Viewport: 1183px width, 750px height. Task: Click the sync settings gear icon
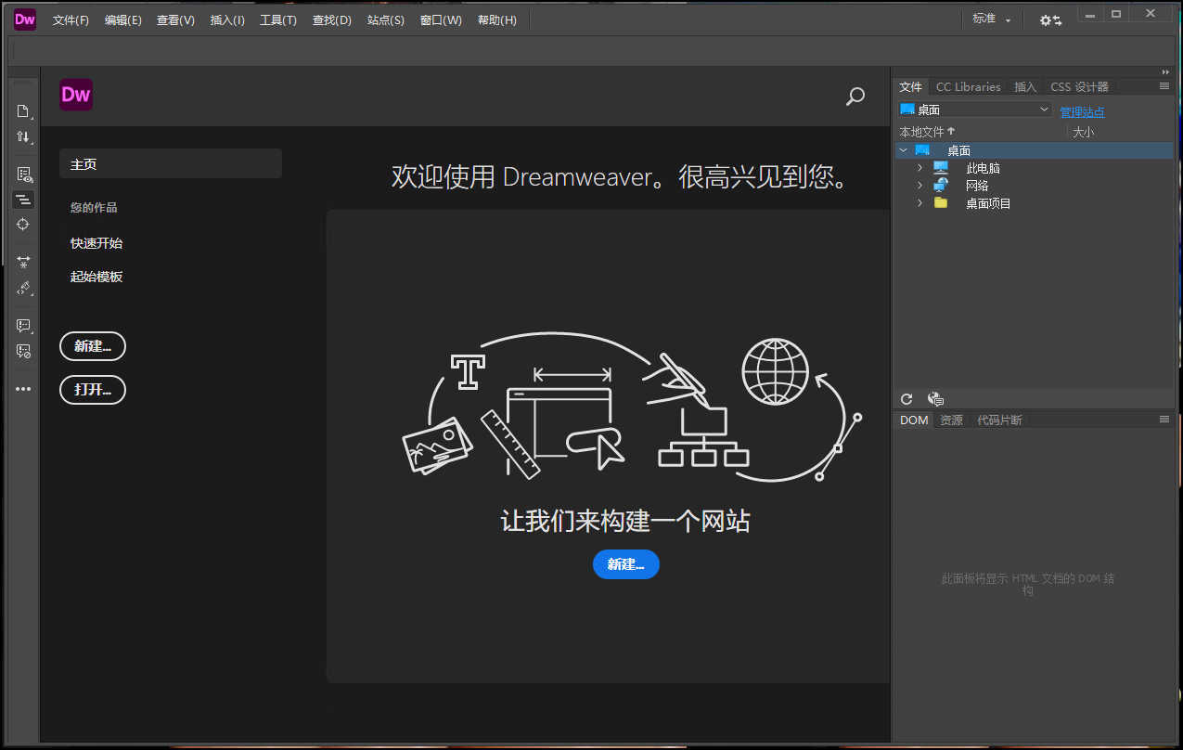click(x=1050, y=19)
